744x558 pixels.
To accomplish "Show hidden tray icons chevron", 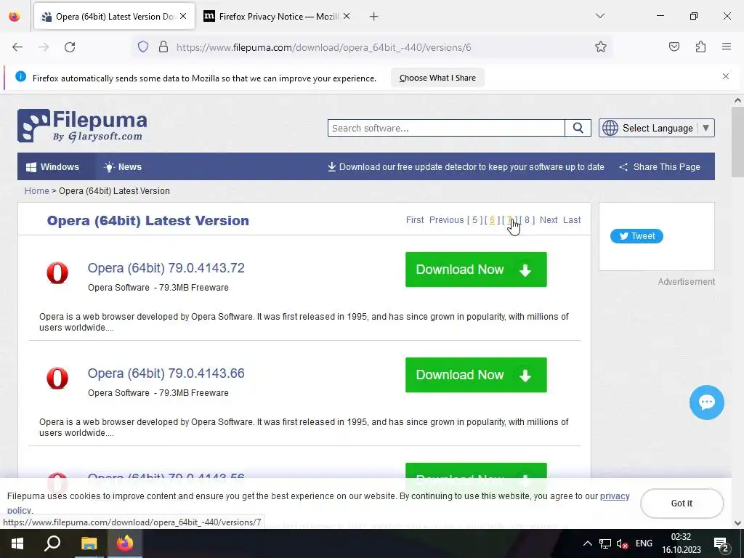I will (587, 543).
